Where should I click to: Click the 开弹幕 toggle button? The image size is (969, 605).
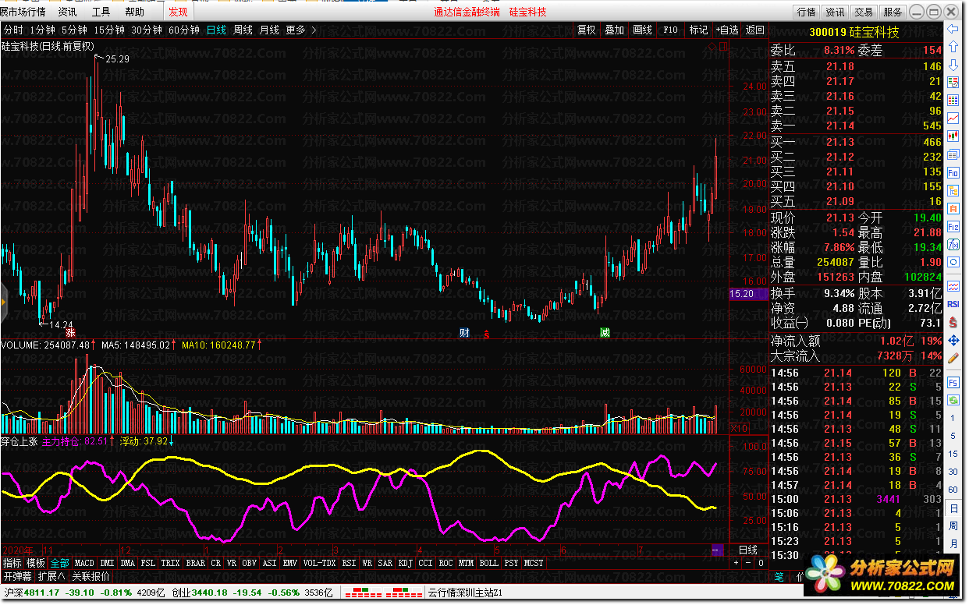point(17,576)
